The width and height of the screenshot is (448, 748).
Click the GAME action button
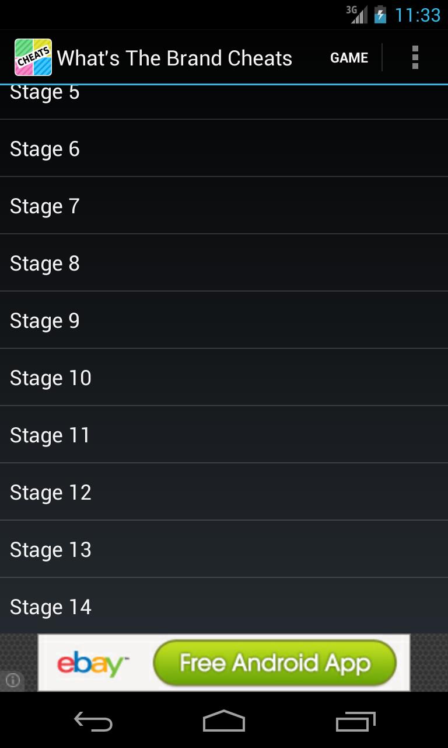pyautogui.click(x=349, y=58)
